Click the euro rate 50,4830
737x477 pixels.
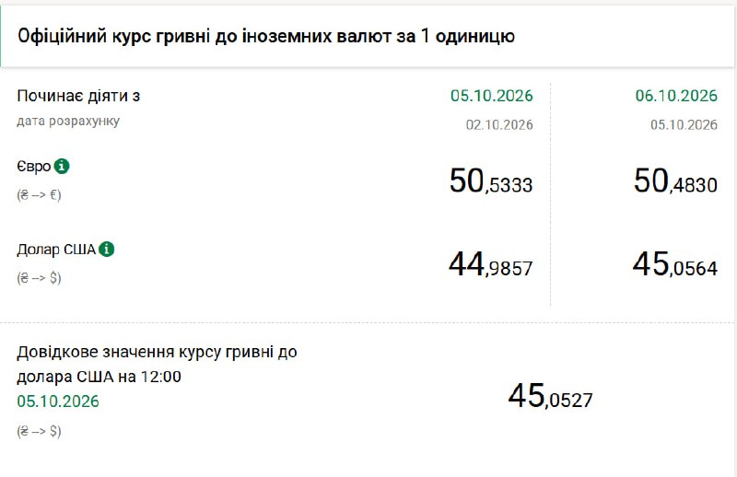pos(675,181)
